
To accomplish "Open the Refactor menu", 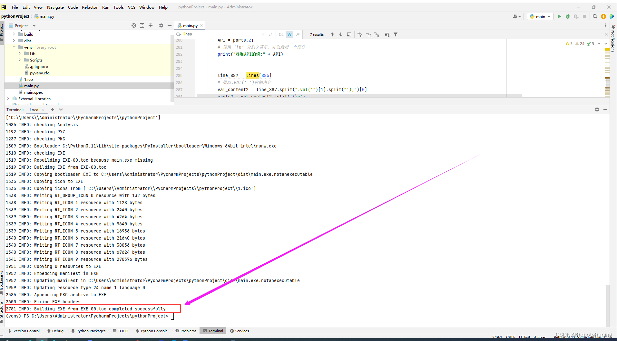I will 90,7.
